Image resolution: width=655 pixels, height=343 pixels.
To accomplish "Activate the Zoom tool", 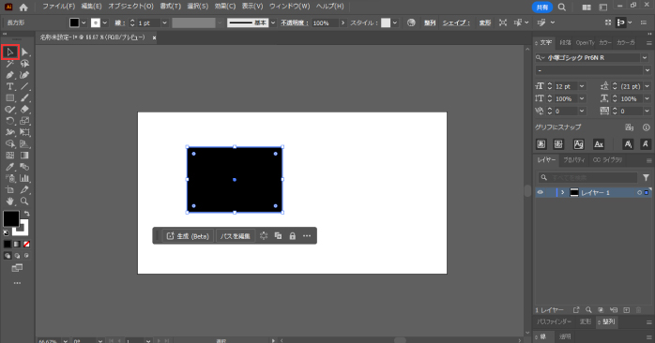I will pyautogui.click(x=24, y=201).
